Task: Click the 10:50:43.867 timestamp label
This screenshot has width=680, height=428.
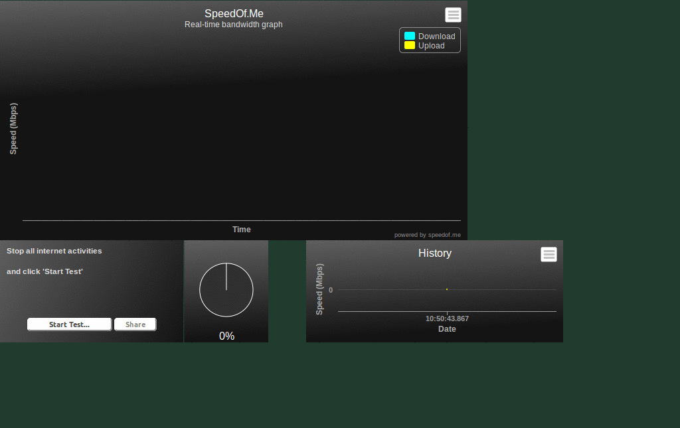Action: click(447, 319)
